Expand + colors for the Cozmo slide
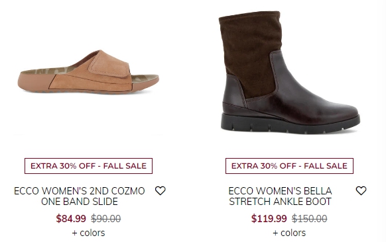This screenshot has height=242, width=386. coord(88,233)
